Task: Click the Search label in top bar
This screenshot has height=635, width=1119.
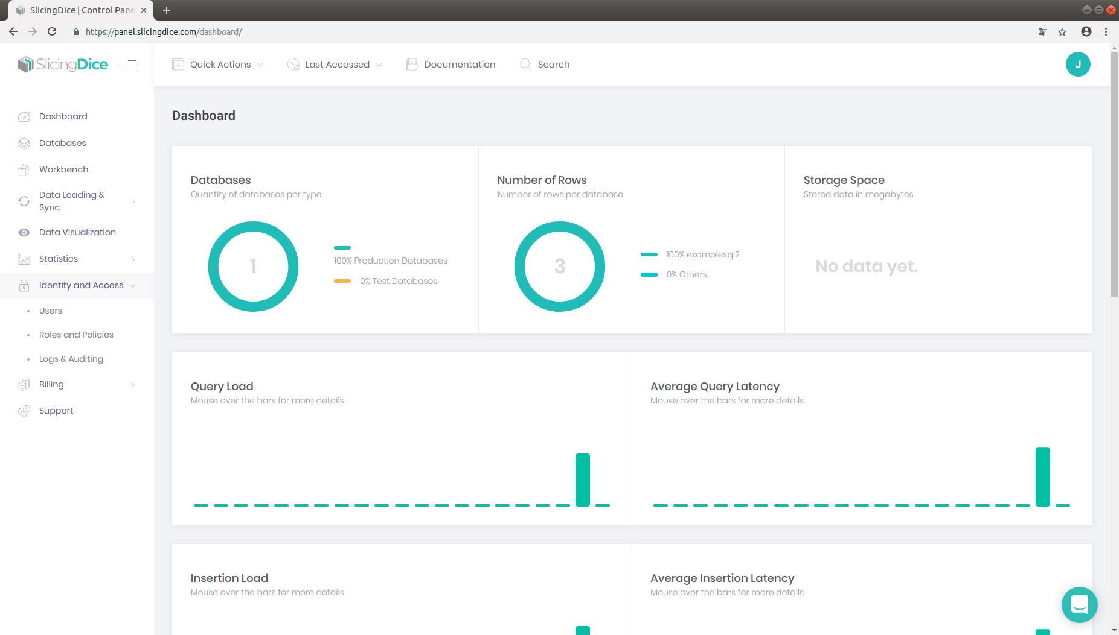Action: coord(554,65)
